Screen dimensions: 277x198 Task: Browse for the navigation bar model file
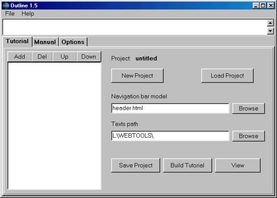[x=248, y=108]
